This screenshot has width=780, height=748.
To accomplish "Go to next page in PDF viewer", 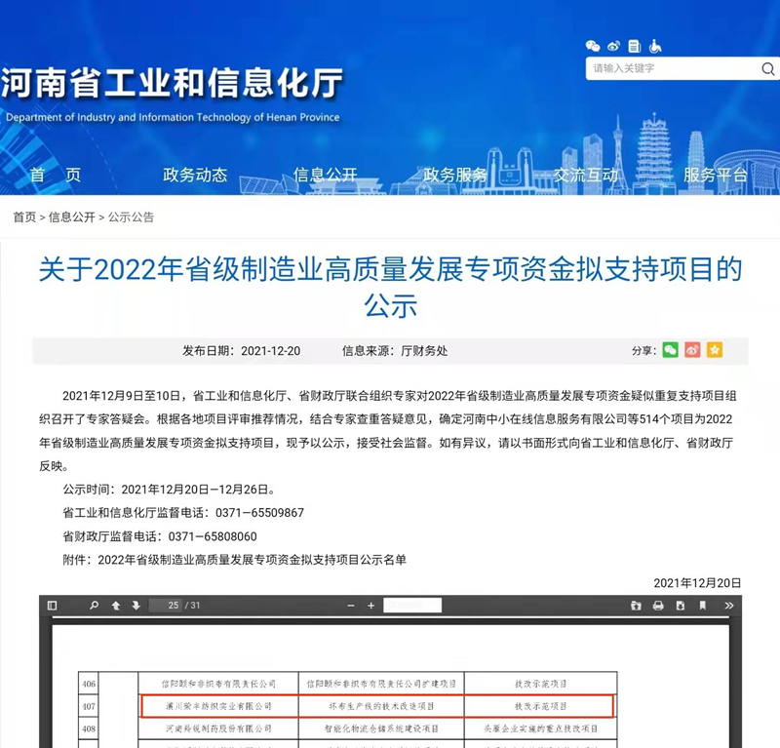I will (x=136, y=606).
